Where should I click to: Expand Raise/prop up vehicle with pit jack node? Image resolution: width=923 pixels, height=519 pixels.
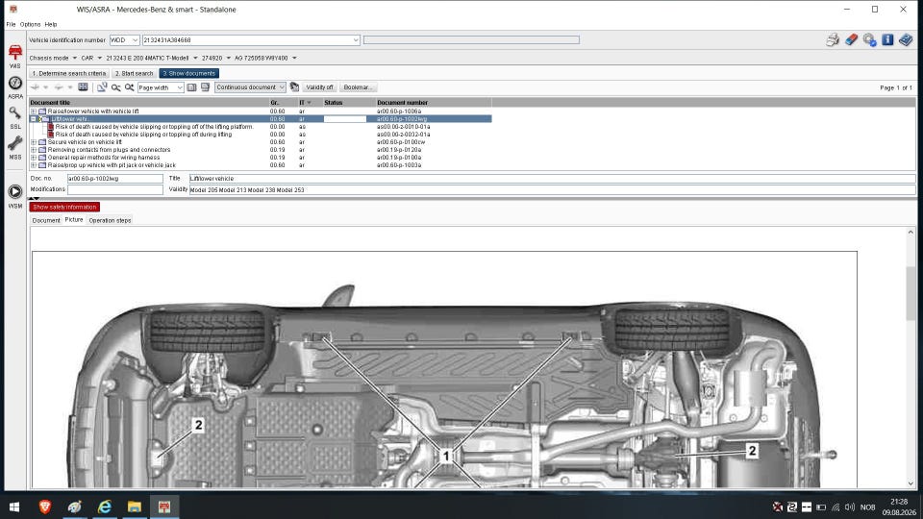(34, 164)
